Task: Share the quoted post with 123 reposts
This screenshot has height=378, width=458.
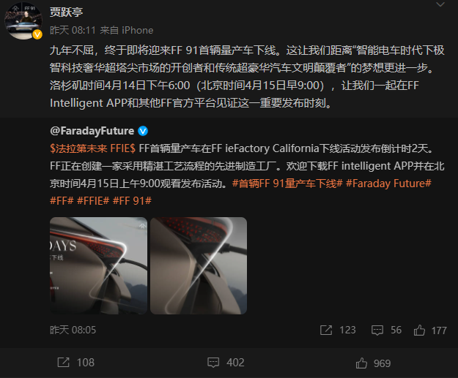Action: point(338,330)
